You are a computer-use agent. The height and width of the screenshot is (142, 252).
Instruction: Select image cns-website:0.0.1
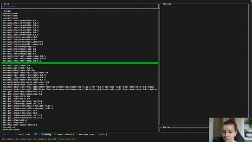(21, 21)
